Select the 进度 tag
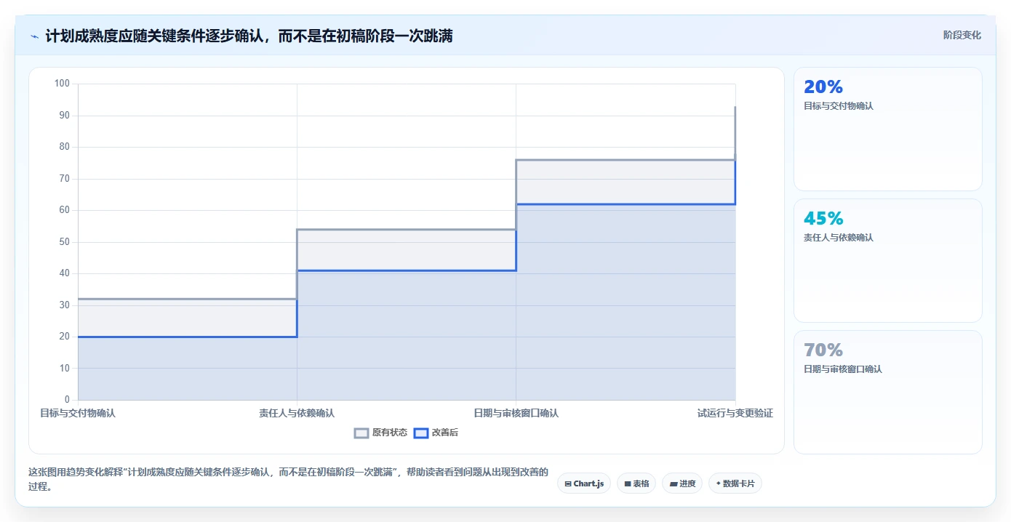The width and height of the screenshot is (1011, 522). click(x=682, y=483)
